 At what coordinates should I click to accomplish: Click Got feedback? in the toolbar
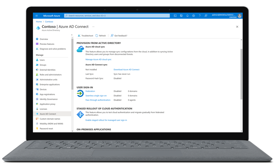tap(119, 36)
